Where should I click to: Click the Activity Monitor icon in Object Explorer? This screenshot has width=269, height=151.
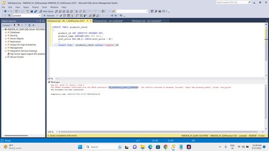point(34,25)
